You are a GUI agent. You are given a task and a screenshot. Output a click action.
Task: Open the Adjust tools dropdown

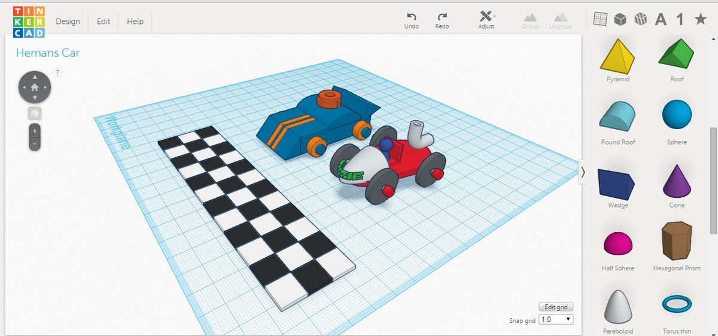coord(486,20)
